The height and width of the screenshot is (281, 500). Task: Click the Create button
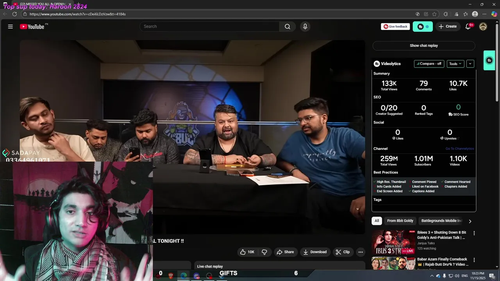[448, 27]
